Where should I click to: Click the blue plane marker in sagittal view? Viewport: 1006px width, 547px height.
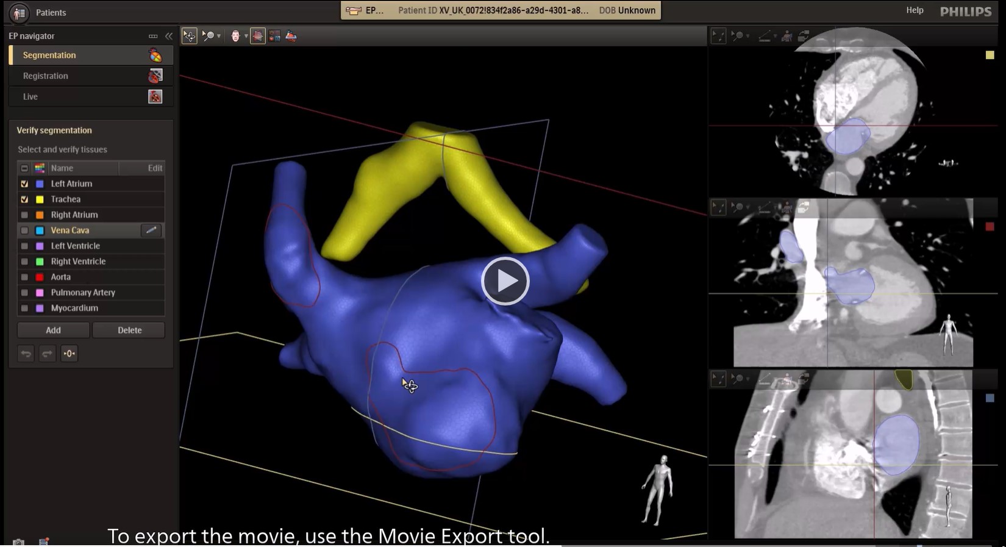point(990,398)
